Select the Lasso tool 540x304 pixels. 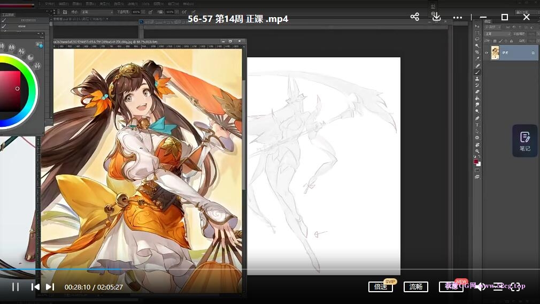click(477, 39)
